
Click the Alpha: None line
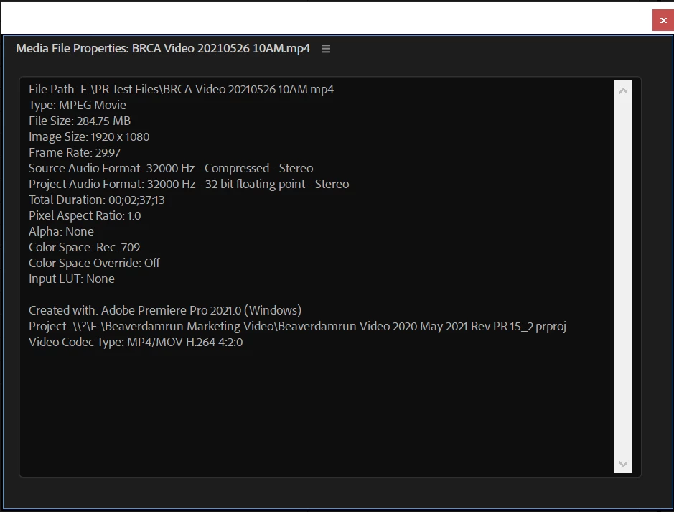tap(61, 231)
